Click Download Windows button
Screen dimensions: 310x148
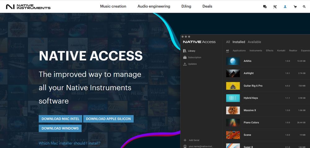[x=60, y=128]
